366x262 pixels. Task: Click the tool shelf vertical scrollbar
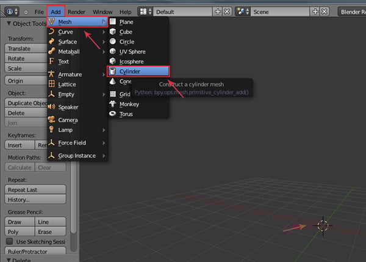coord(73,198)
